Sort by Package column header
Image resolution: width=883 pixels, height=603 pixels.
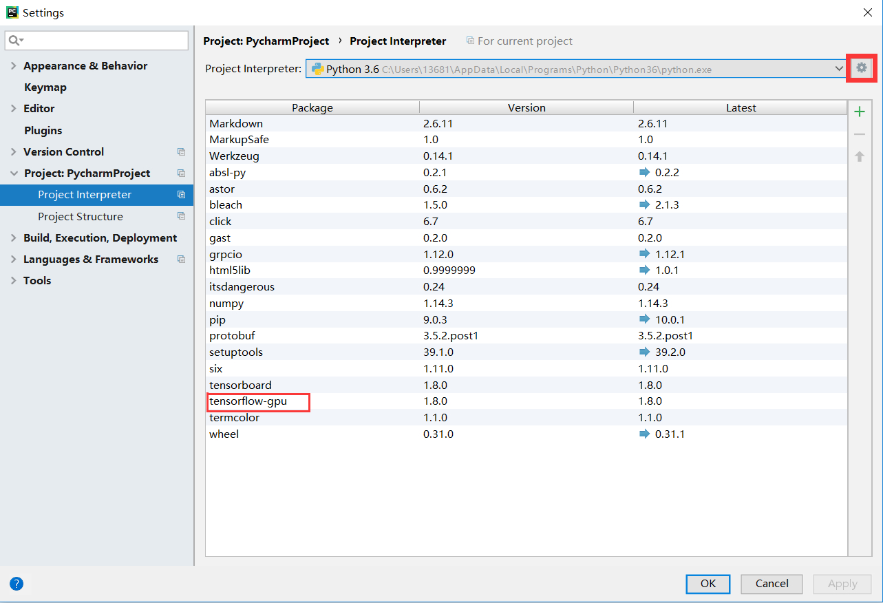312,107
